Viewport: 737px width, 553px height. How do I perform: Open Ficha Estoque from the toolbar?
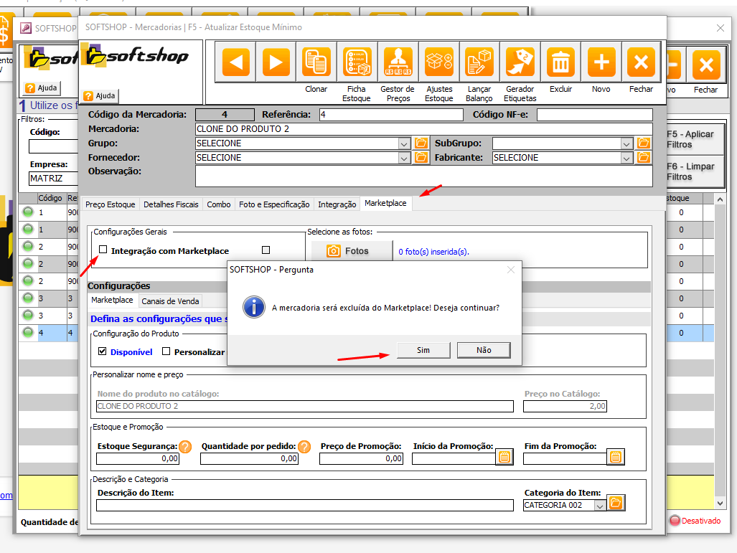tap(357, 63)
